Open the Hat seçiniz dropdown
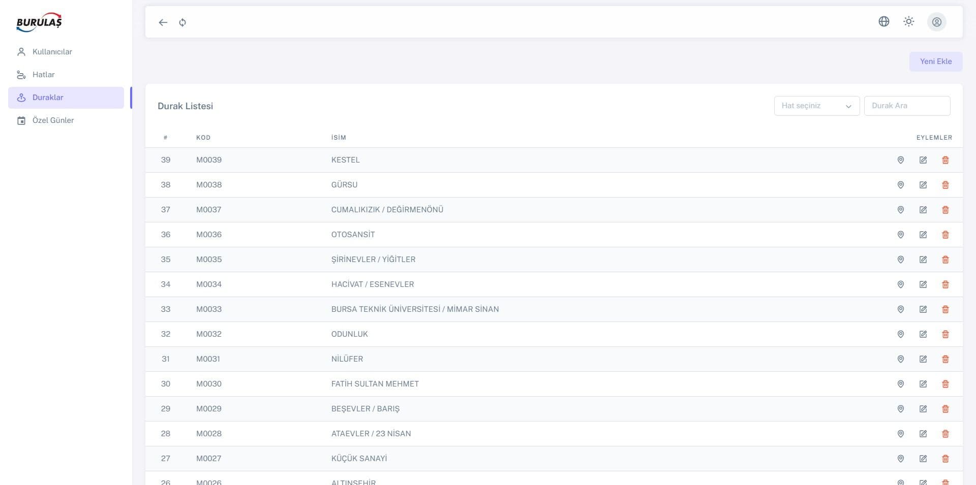Image resolution: width=976 pixels, height=485 pixels. 816,106
